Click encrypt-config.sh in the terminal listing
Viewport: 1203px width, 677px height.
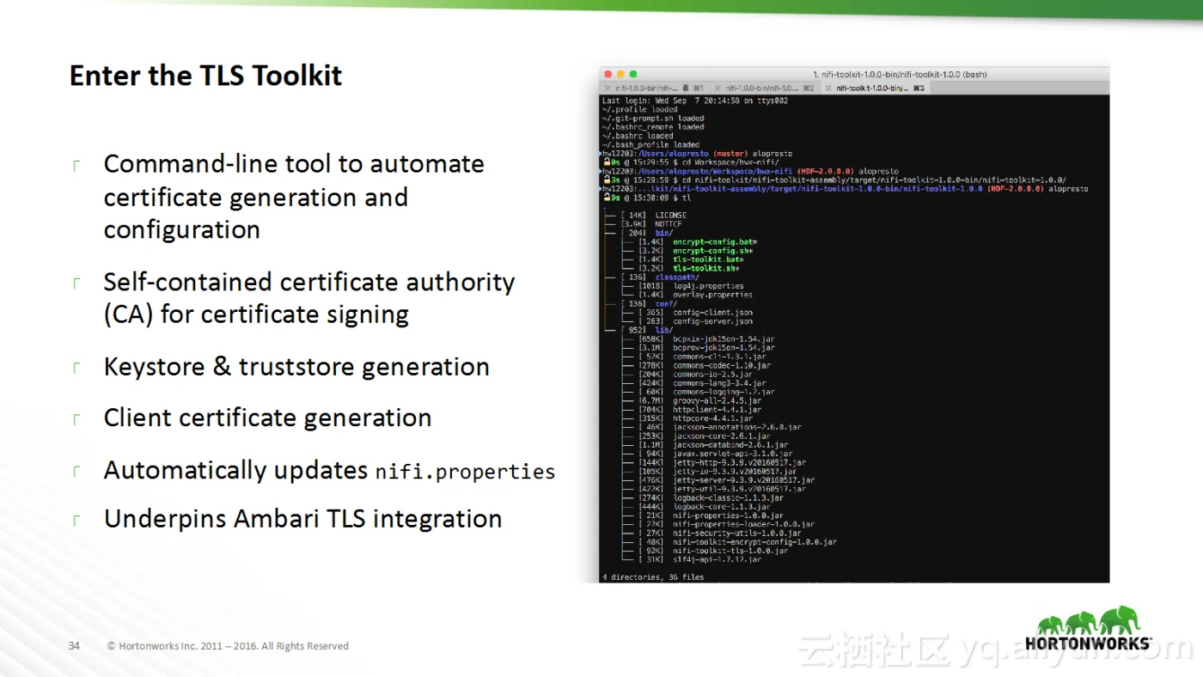tap(713, 250)
